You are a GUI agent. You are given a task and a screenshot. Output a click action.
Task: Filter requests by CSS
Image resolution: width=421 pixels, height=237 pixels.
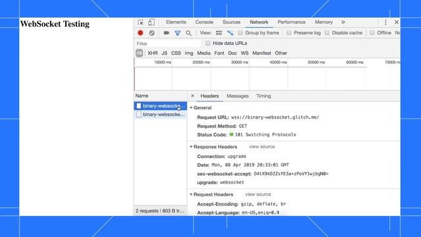(x=176, y=53)
